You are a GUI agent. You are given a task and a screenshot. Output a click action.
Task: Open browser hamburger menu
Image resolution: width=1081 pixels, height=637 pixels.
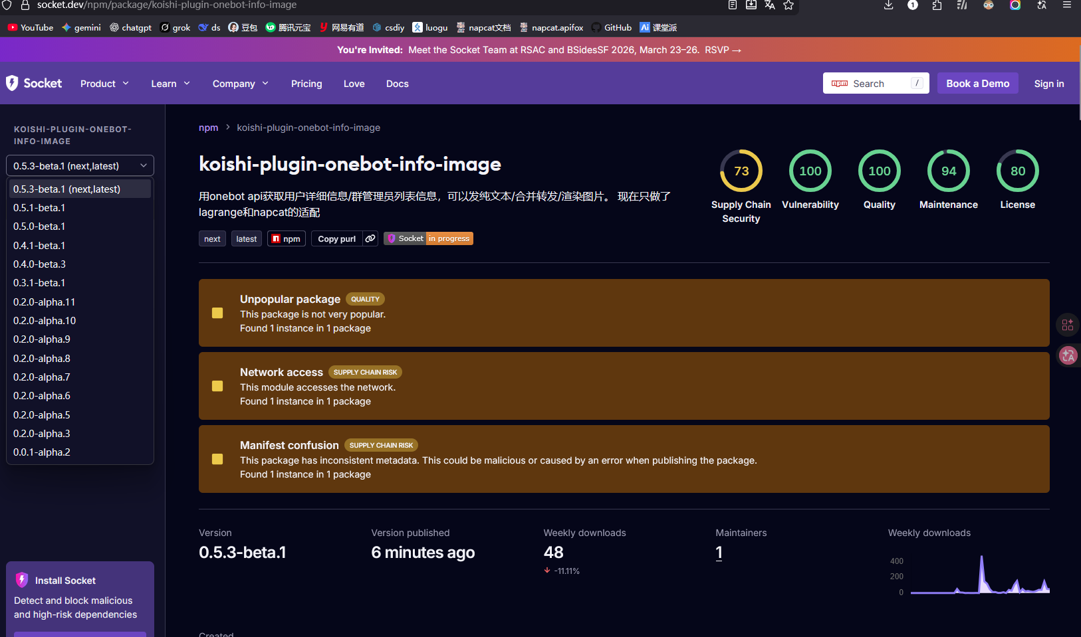(1067, 5)
